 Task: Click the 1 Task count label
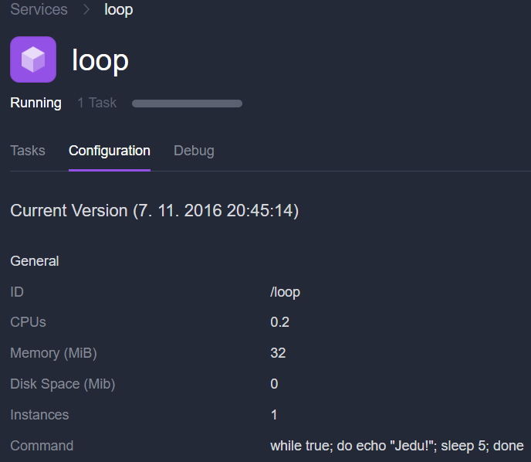coord(96,103)
